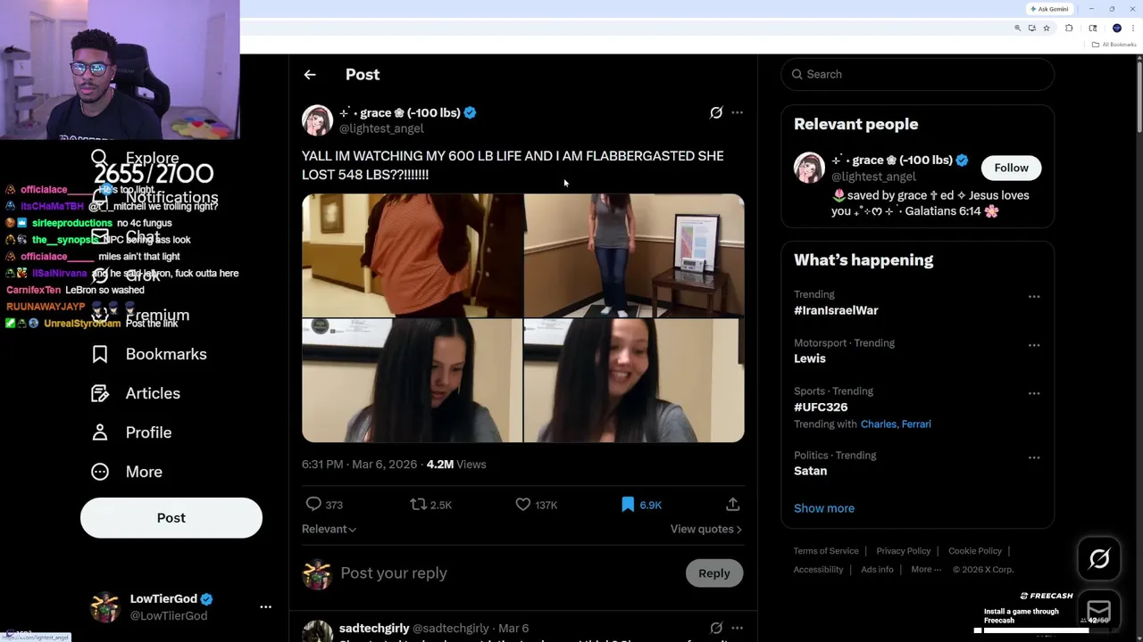Screen dimensions: 1143x642
Task: Open top-right photo of grace's post
Action: (x=634, y=255)
